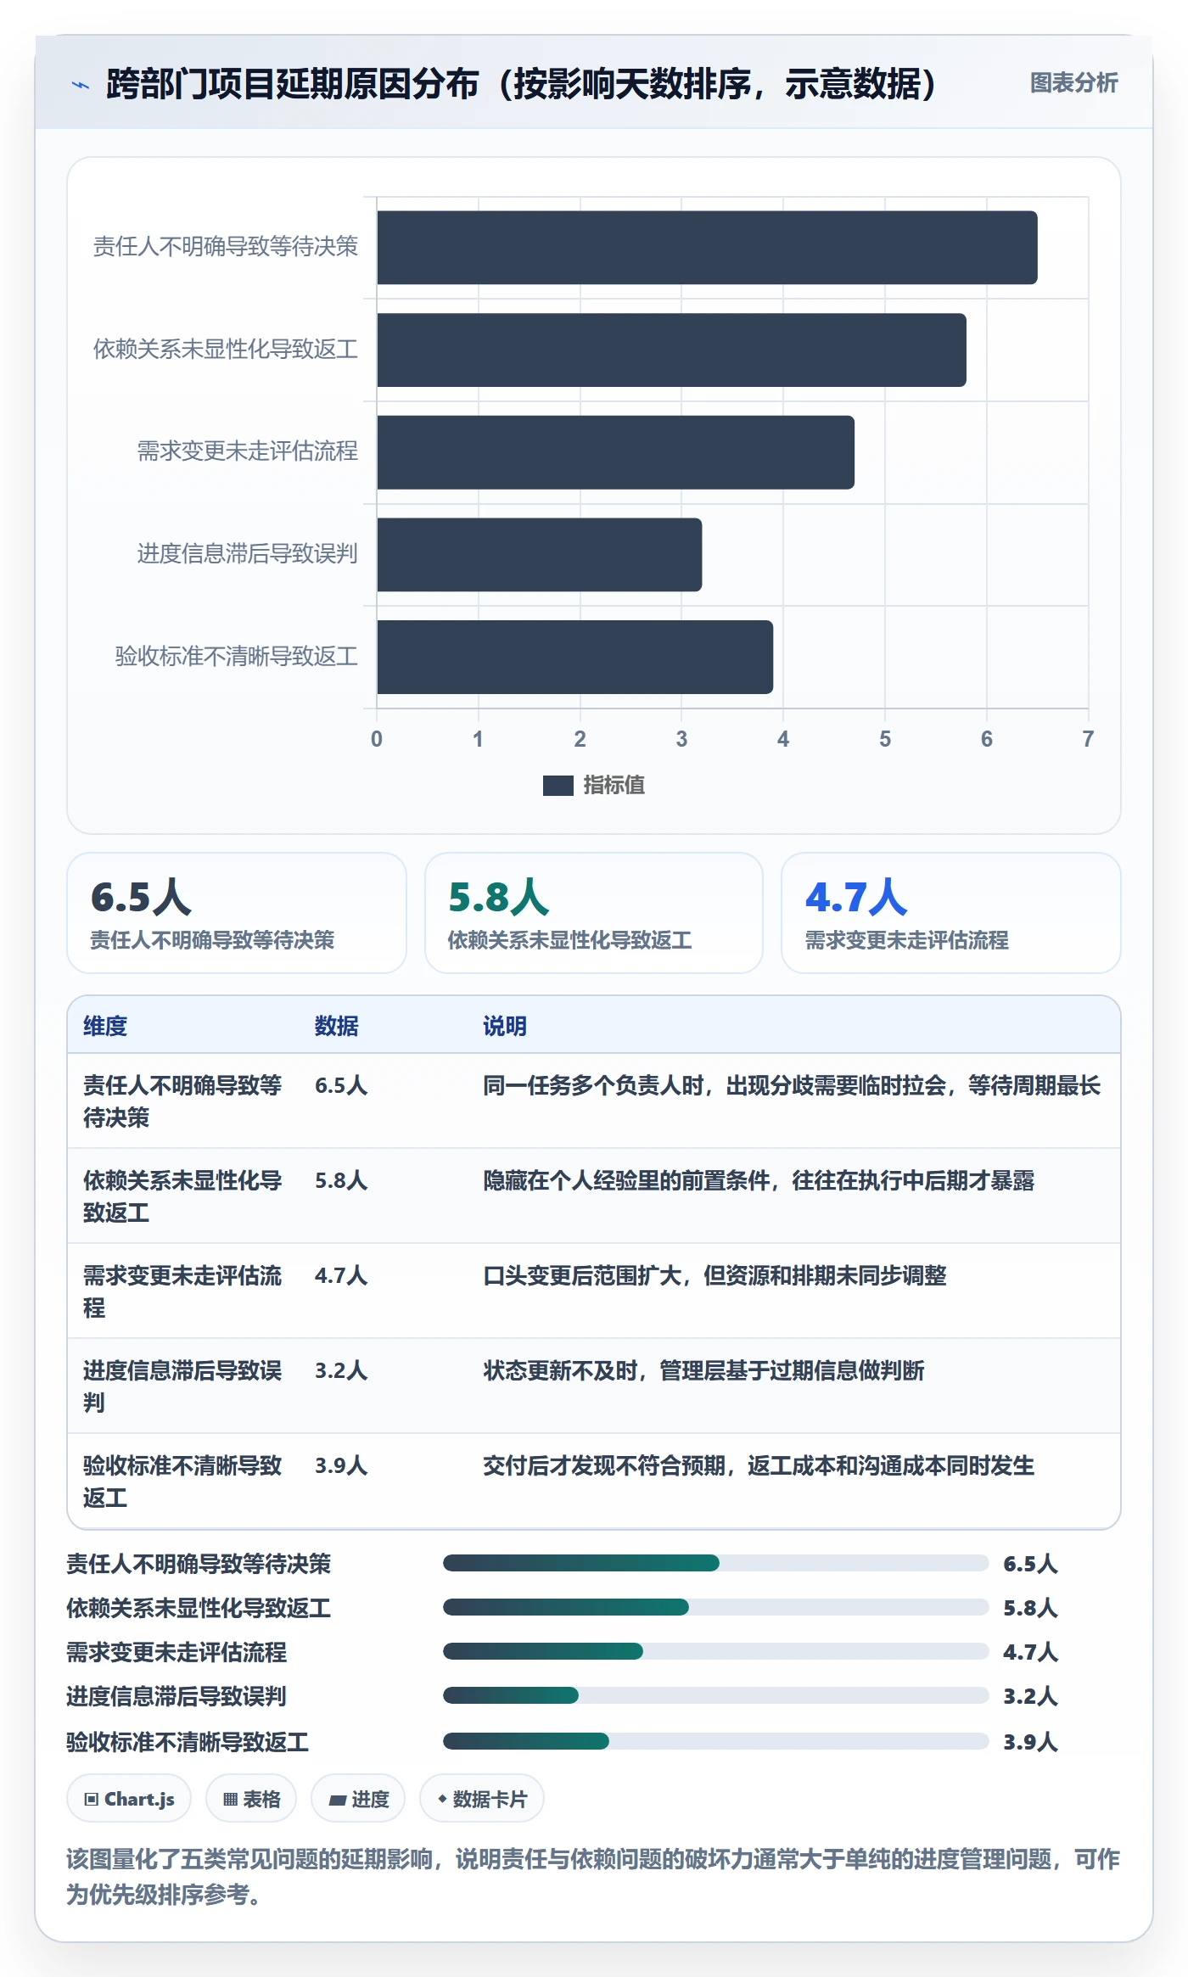Screen dimensions: 1188x1977
Task: Click the 指标值 legend label
Action: tap(614, 786)
